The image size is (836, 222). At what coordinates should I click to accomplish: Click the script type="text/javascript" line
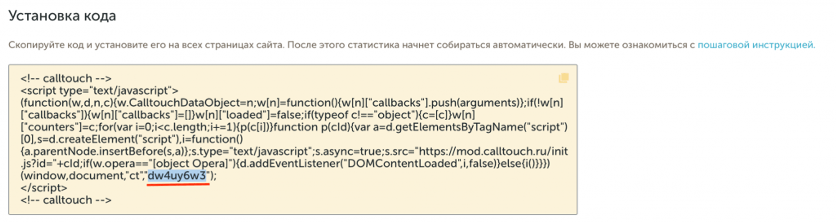click(99, 90)
